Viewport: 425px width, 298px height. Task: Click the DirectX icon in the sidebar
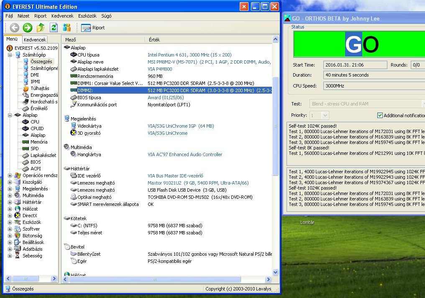[x=18, y=216]
